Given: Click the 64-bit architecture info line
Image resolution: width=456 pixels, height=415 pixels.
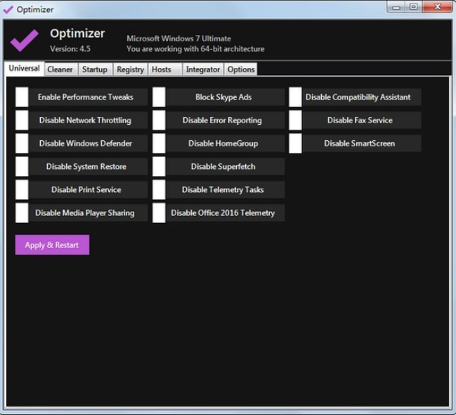Looking at the screenshot, I should [195, 49].
